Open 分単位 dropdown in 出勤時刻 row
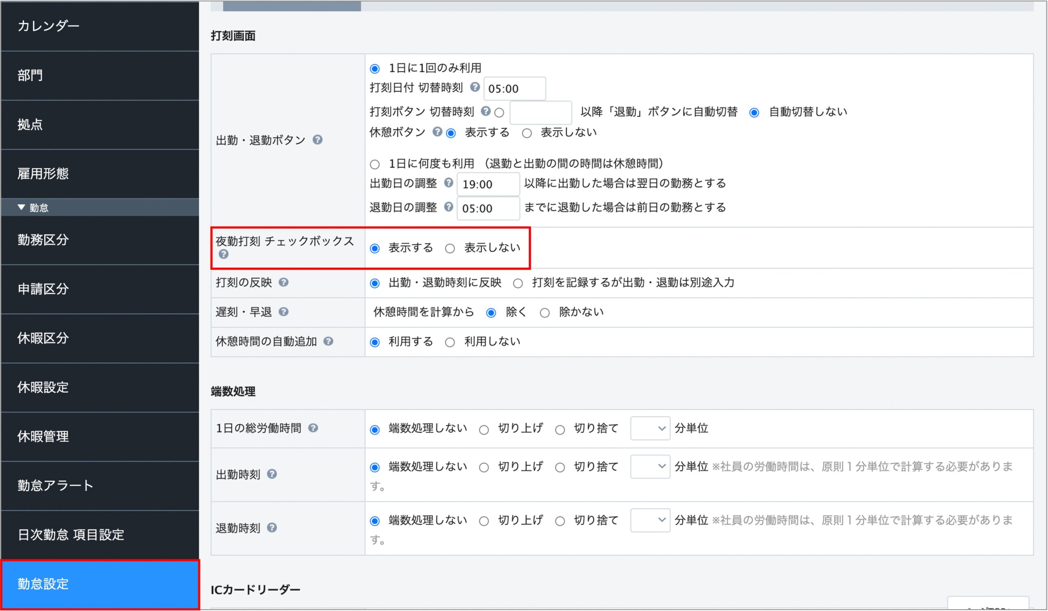 click(x=650, y=467)
